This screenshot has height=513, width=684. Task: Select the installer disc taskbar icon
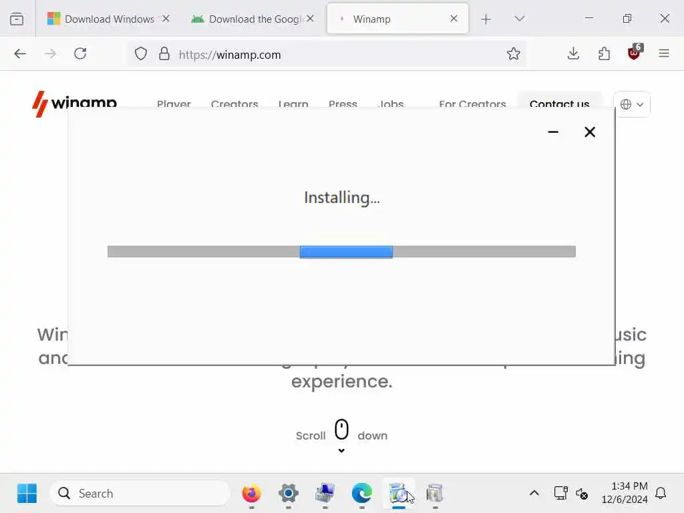click(x=398, y=494)
